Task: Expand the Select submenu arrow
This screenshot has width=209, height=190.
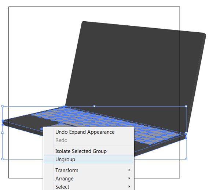Action: (x=129, y=186)
